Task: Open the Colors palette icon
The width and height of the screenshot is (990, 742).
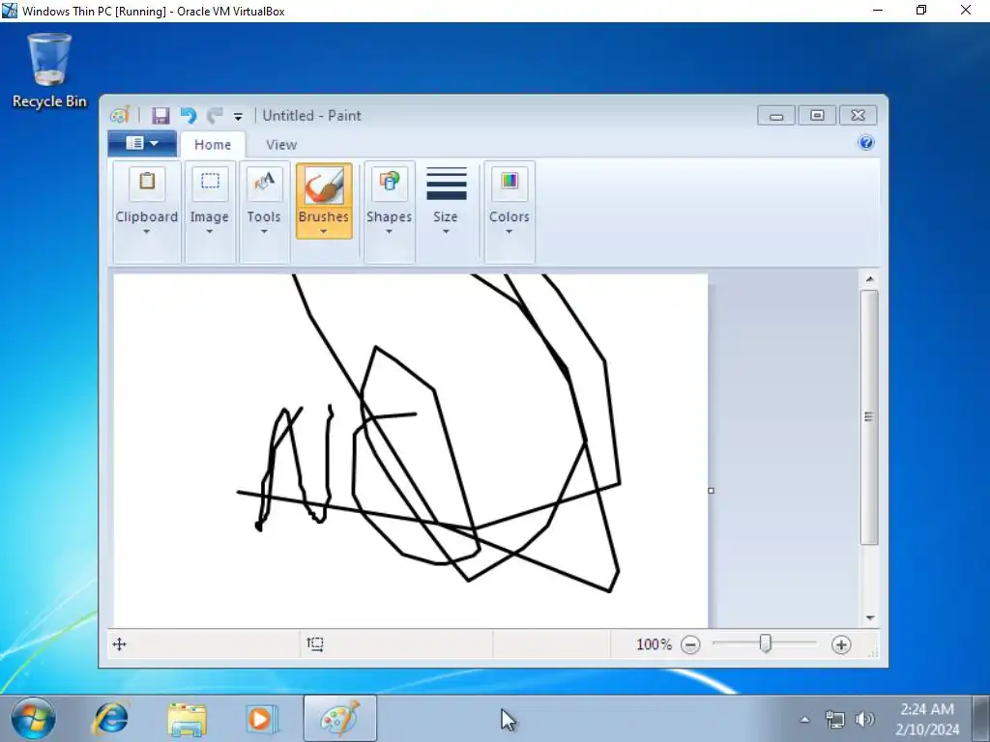Action: (x=509, y=182)
